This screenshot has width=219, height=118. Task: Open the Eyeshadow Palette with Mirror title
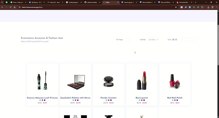pos(75,98)
